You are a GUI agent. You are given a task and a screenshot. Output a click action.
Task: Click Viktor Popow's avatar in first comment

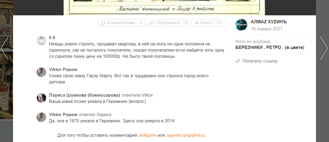[41, 72]
